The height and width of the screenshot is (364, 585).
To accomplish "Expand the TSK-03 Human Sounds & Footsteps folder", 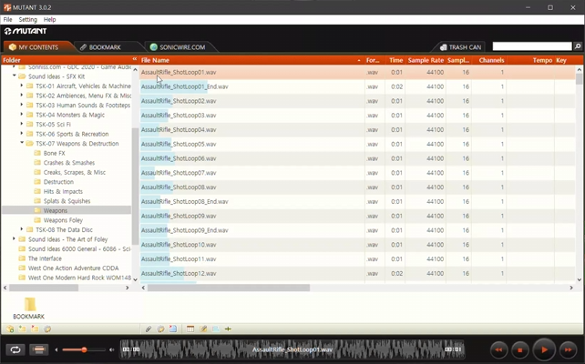I will coord(22,105).
